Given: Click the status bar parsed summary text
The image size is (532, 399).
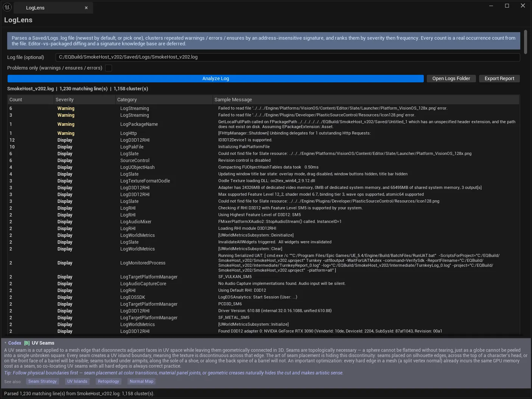Looking at the screenshot, I should pyautogui.click(x=79, y=394).
